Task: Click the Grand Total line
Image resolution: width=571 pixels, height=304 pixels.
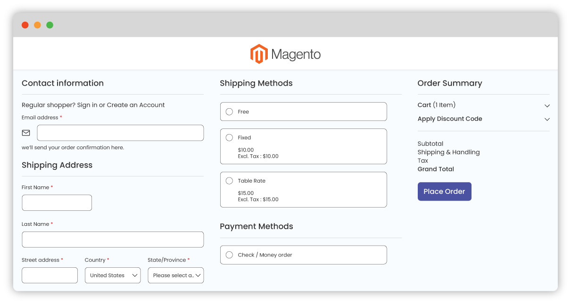Action: pyautogui.click(x=436, y=169)
